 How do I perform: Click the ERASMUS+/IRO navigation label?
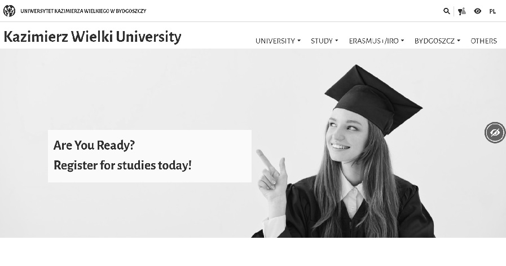(x=373, y=41)
